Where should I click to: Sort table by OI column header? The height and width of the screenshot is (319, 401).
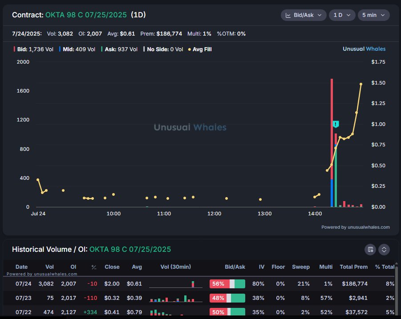[73, 267]
